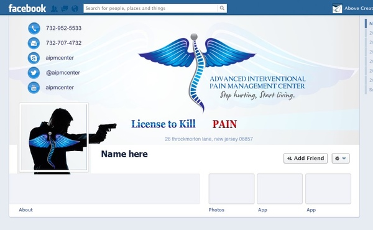The image size is (373, 230).
Task: Click the Above Creative page icon
Action: (337, 9)
